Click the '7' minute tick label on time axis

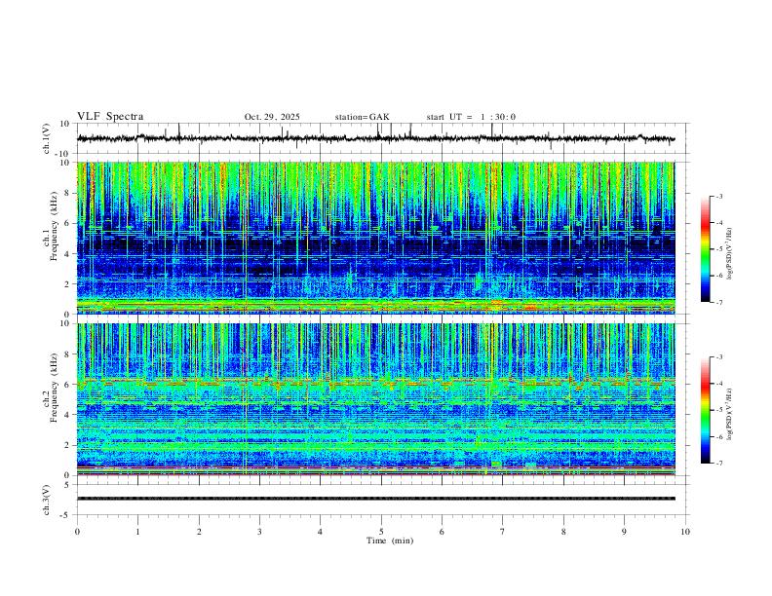pyautogui.click(x=503, y=532)
